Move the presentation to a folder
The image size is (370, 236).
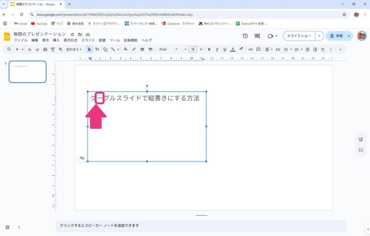80,34
